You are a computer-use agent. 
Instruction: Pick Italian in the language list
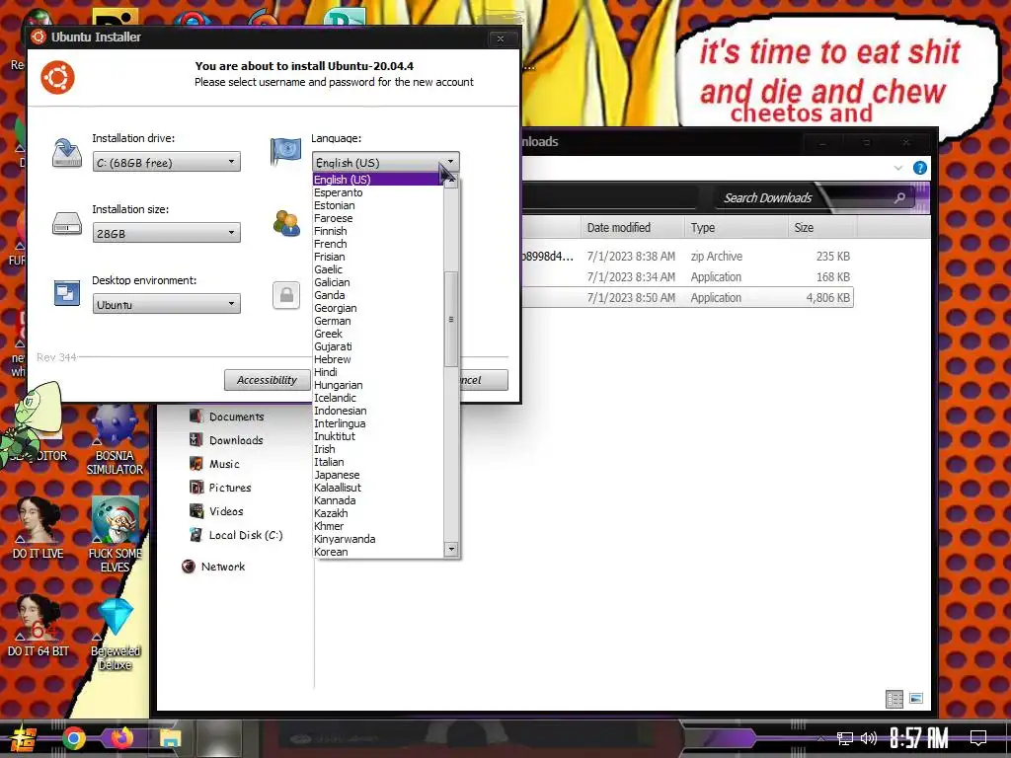coord(329,462)
